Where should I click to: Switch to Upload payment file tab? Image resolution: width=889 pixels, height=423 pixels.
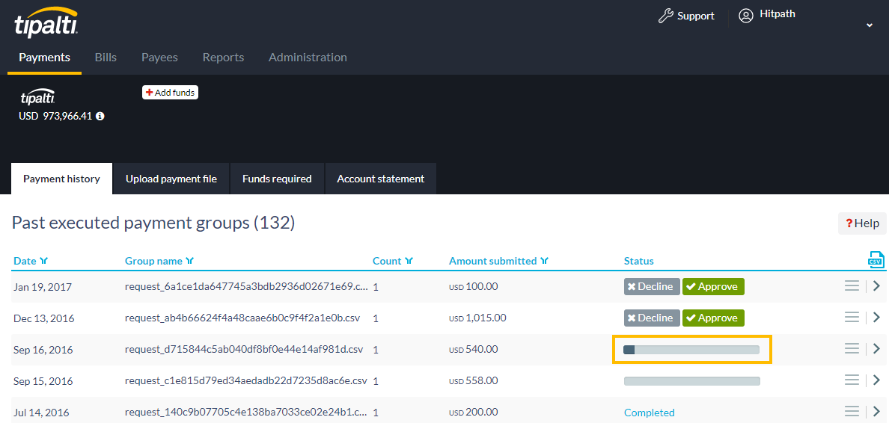point(171,179)
